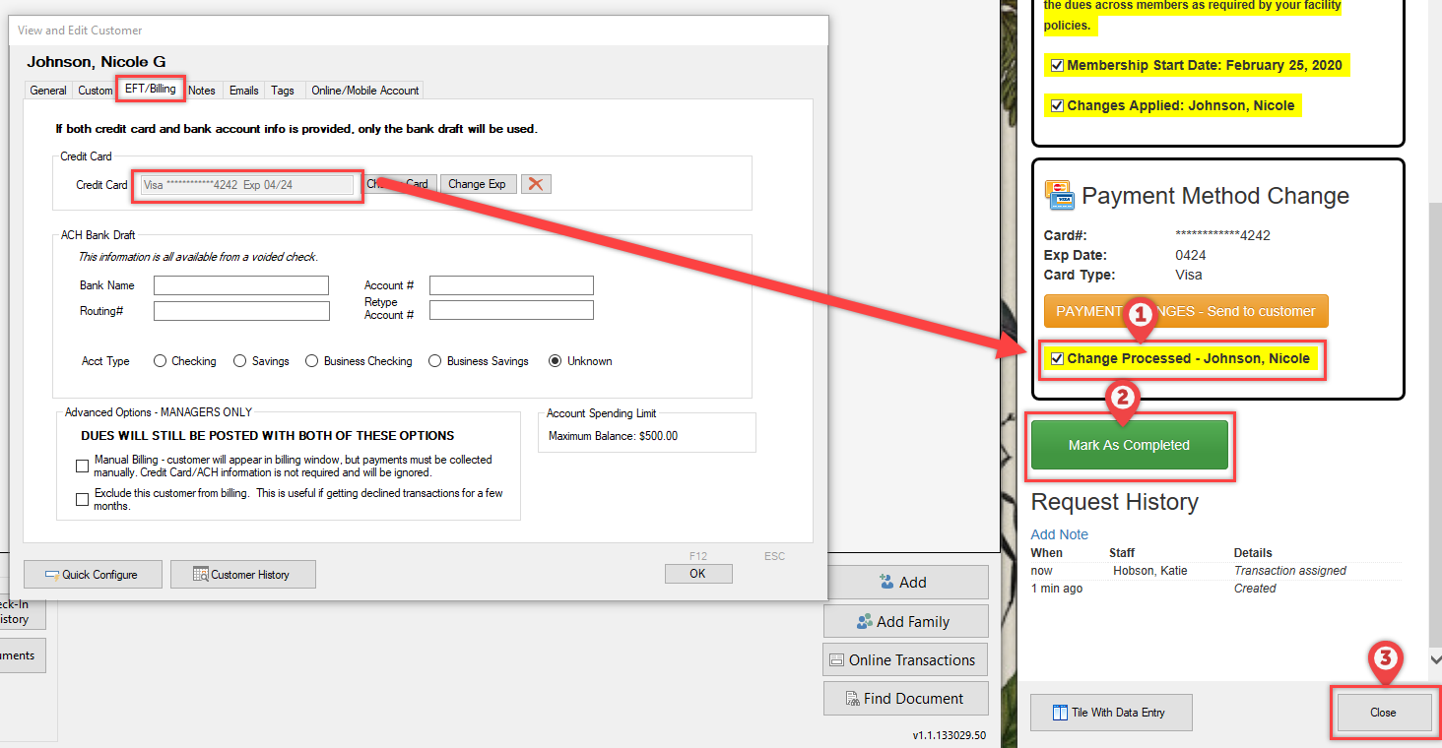
Task: Click the Routing# input field
Action: pos(241,311)
